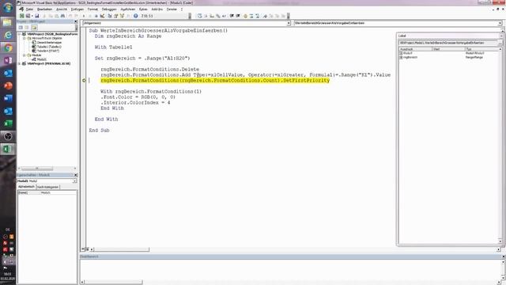Screen dimensions: 506x285
Task: Open Internet Explorer from the taskbar
Action: point(8,35)
